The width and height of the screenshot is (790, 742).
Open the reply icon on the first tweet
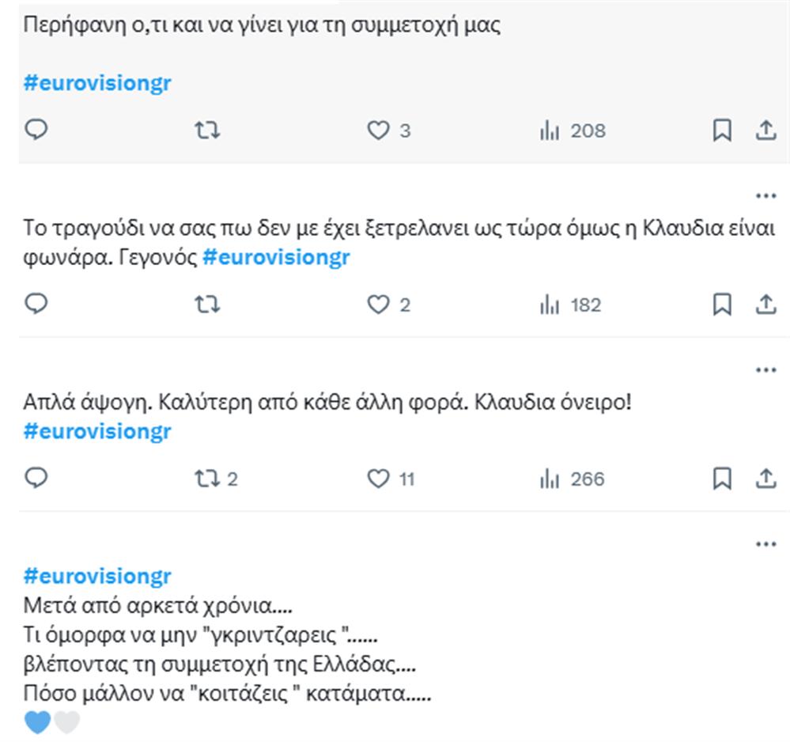[x=36, y=131]
